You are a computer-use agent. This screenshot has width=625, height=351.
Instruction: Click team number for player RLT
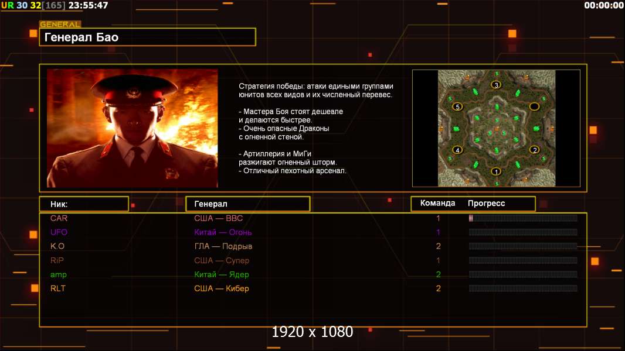click(x=438, y=288)
